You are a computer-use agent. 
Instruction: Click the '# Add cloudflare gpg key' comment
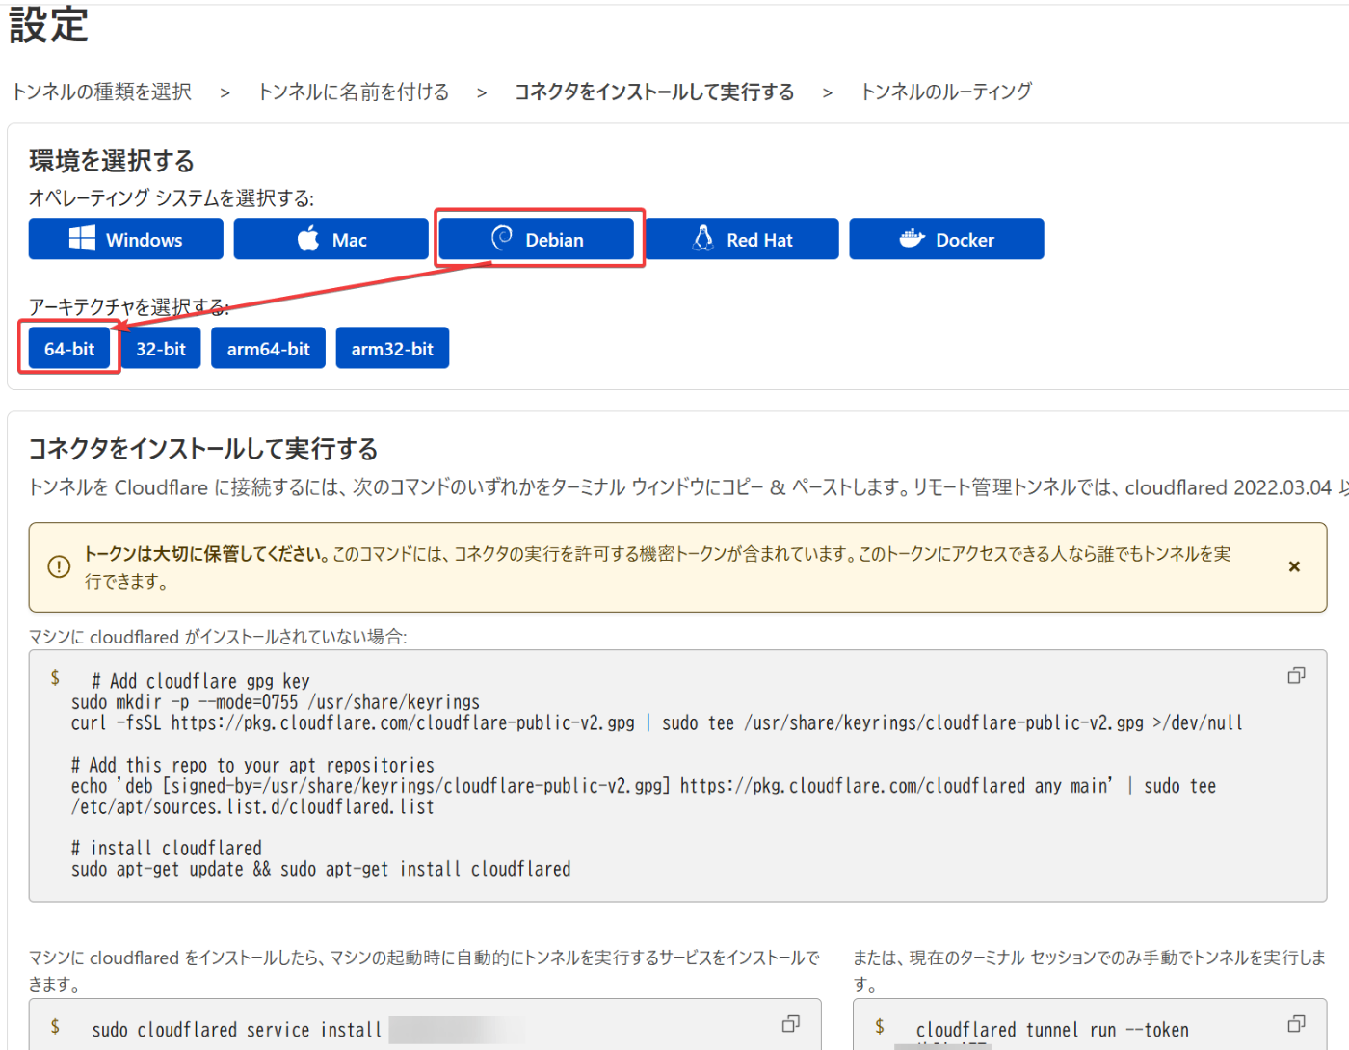[200, 681]
